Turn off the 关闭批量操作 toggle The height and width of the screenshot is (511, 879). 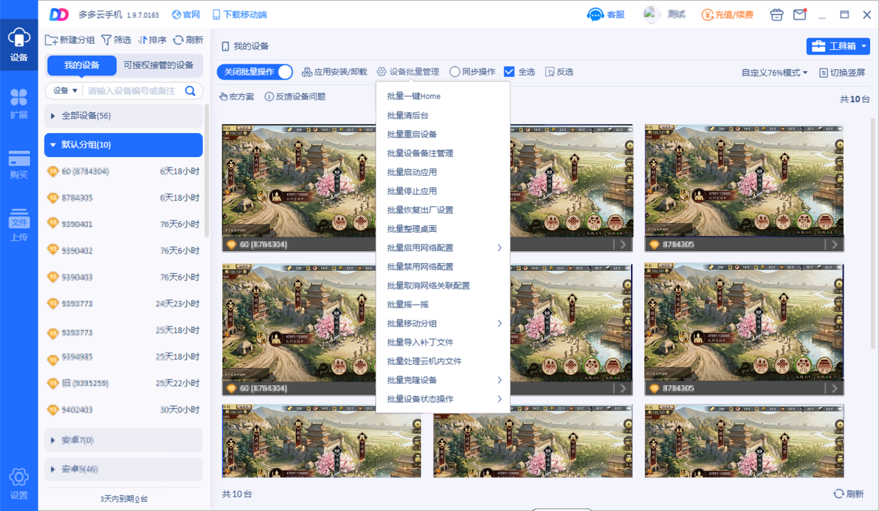pos(255,72)
